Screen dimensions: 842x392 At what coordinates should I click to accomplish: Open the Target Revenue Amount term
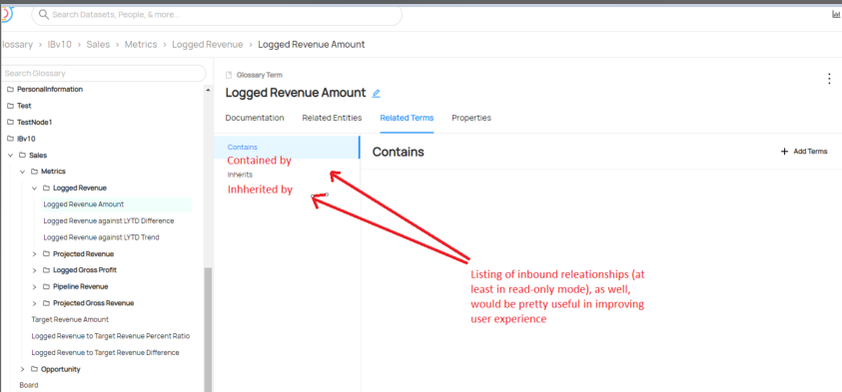click(x=70, y=319)
